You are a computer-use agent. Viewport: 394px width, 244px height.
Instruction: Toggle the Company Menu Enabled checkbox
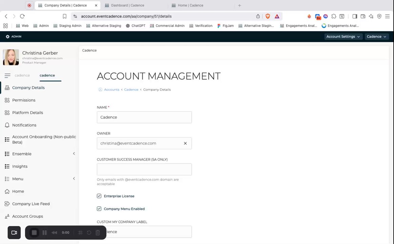click(99, 209)
